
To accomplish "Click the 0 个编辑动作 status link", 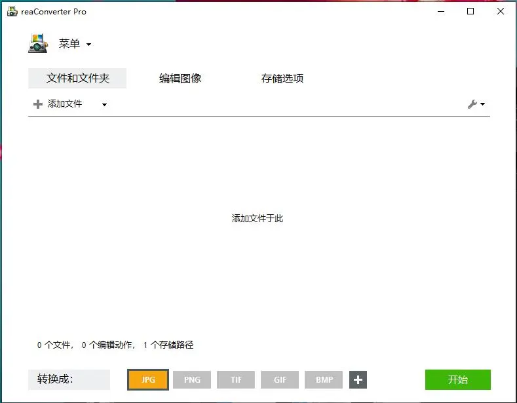I will [108, 345].
